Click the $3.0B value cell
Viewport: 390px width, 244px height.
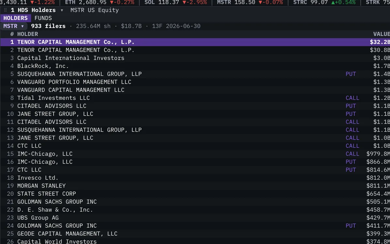[x=382, y=58]
